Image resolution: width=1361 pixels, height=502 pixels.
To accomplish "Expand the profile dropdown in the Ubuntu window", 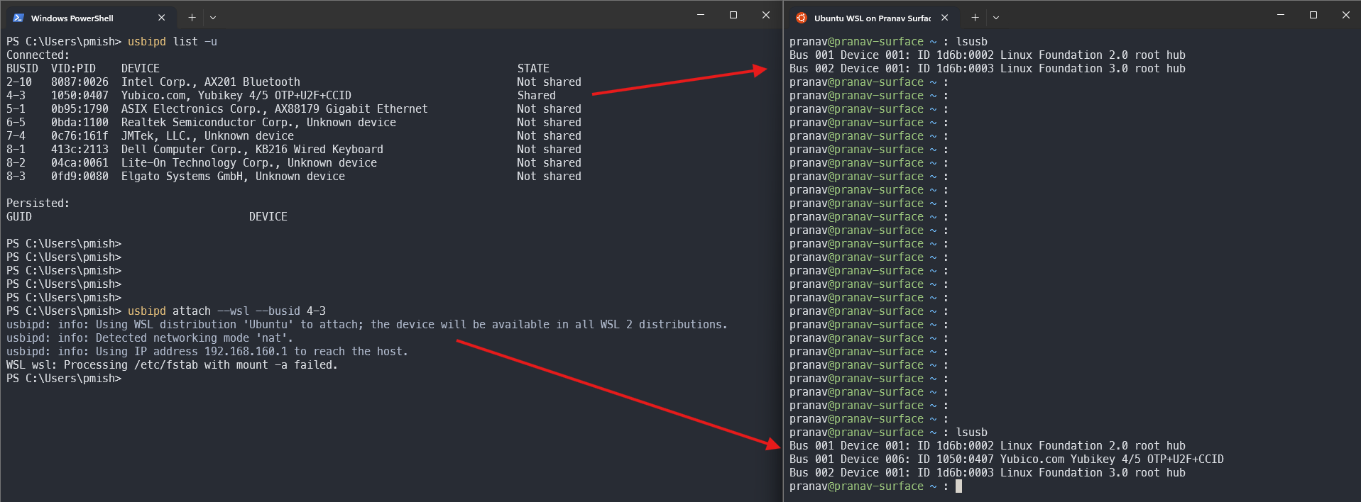I will pos(996,18).
